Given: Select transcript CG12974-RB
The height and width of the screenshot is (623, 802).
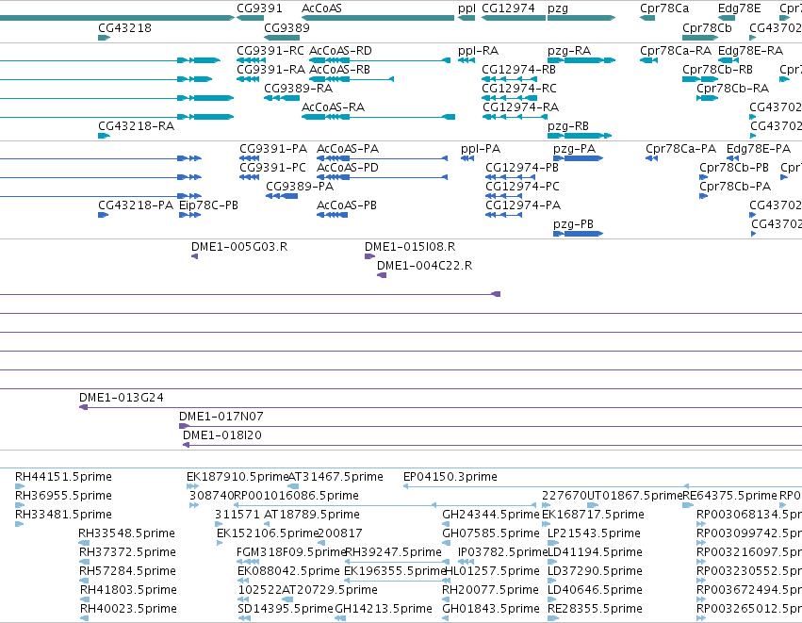Looking at the screenshot, I should coord(518,69).
